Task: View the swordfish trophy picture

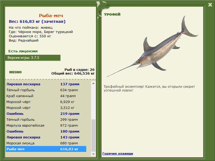Action: pos(152,46)
